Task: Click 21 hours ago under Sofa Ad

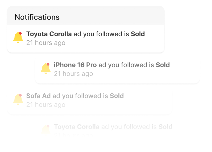Action: 46,105
